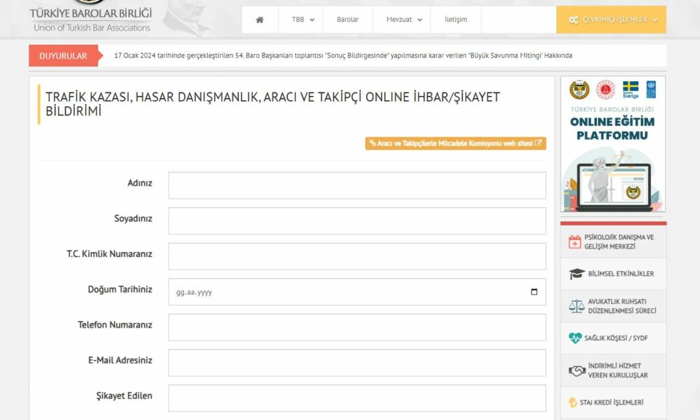Click the E-Mail Adresiniz text box
Viewport: 700px width, 420px height.
(x=357, y=363)
